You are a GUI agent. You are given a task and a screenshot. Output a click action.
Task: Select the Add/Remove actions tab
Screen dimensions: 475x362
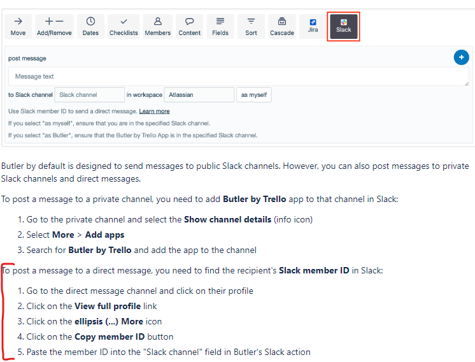pos(54,26)
